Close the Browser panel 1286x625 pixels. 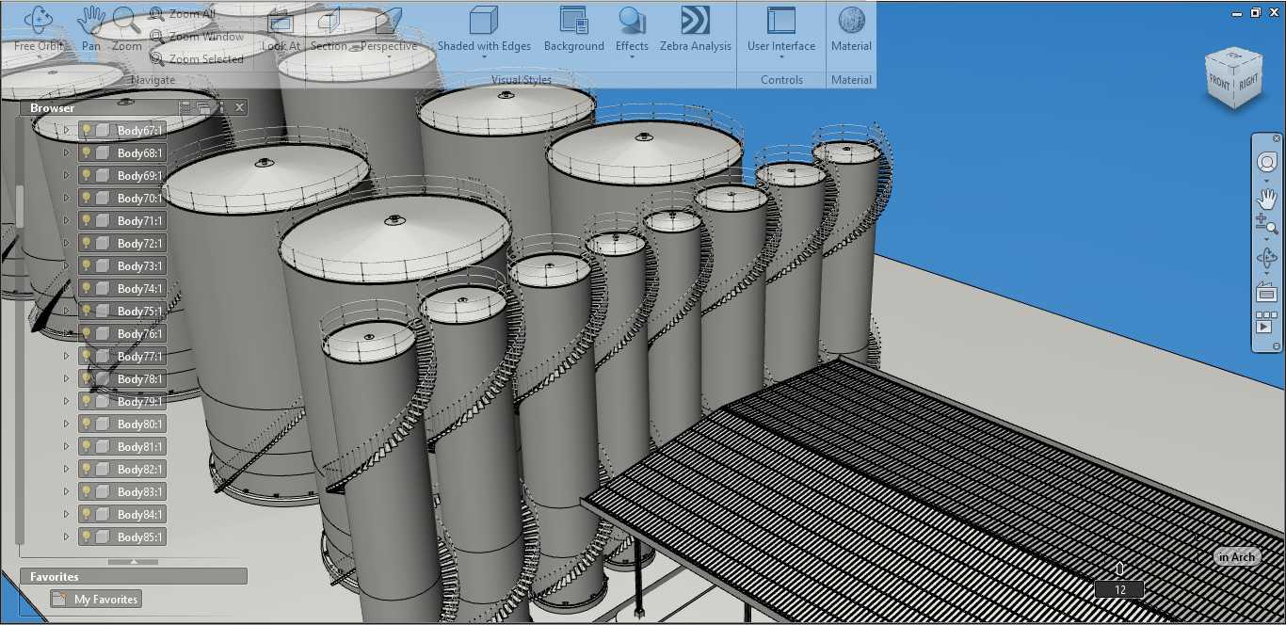click(x=239, y=108)
